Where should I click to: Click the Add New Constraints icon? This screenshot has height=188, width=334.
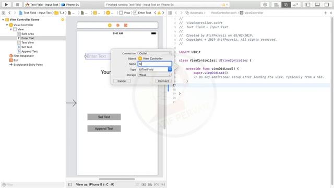157,184
